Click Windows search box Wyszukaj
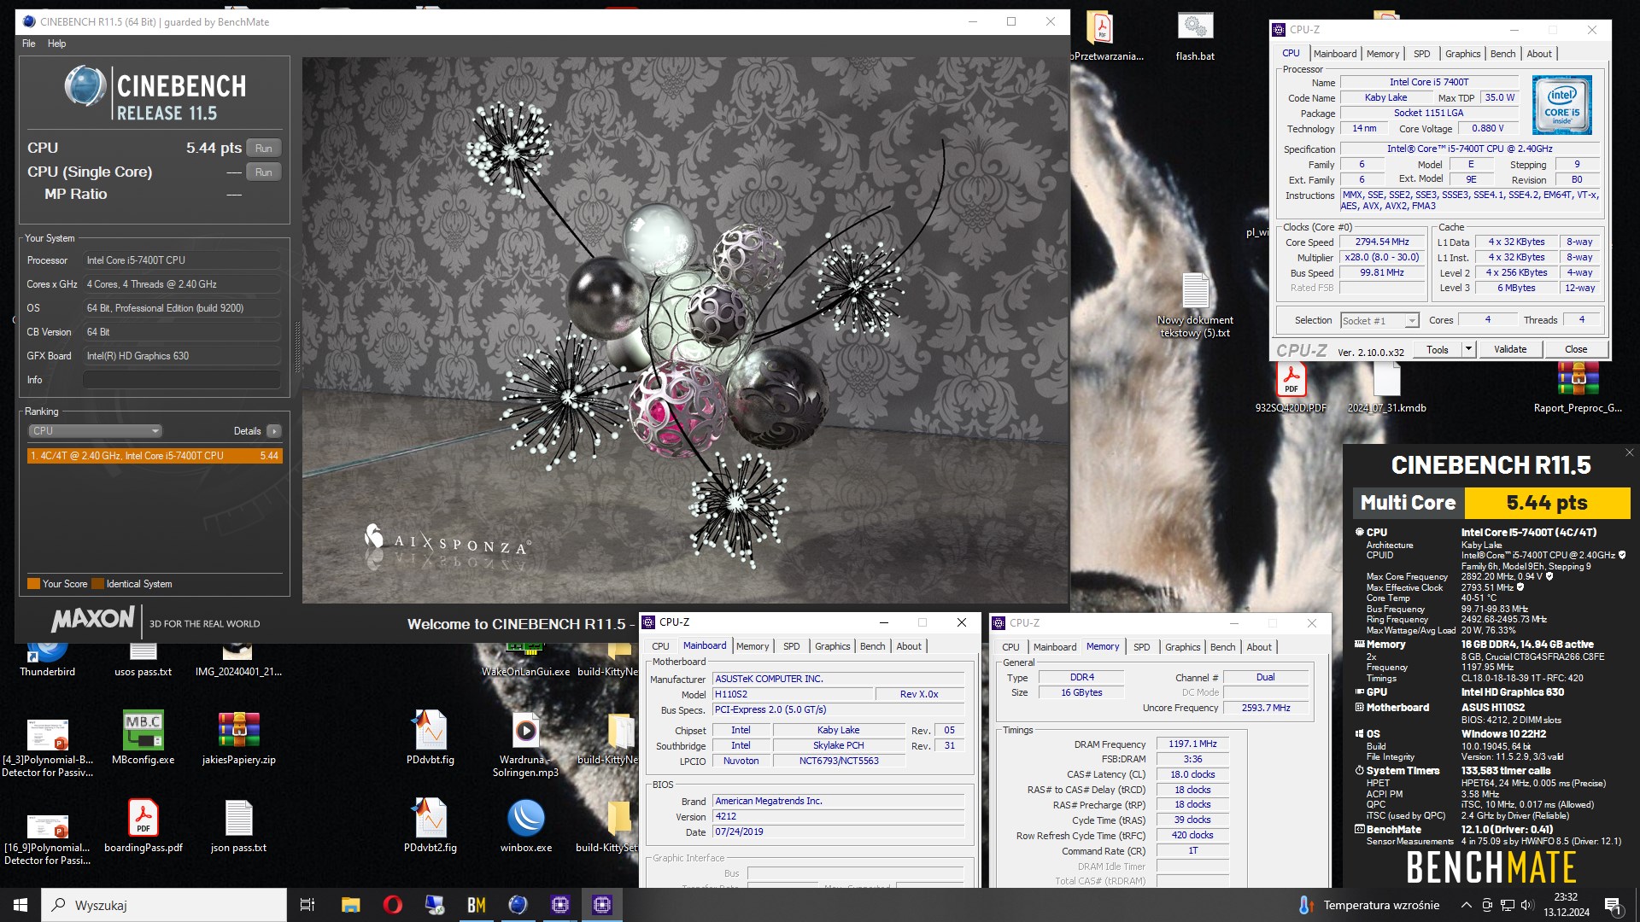This screenshot has width=1640, height=922. (x=164, y=905)
